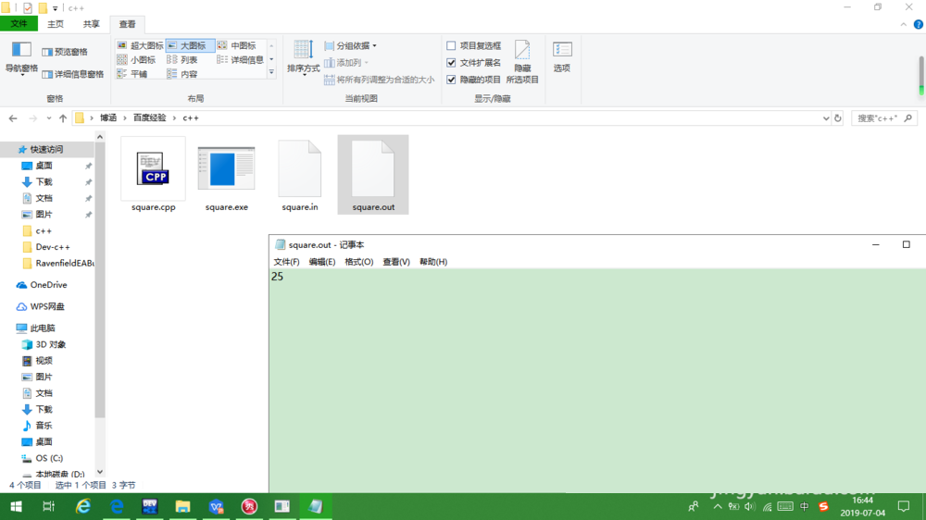Select extra large icons (超大图标) layout
Viewport: 926px width, 520px height.
pos(141,45)
